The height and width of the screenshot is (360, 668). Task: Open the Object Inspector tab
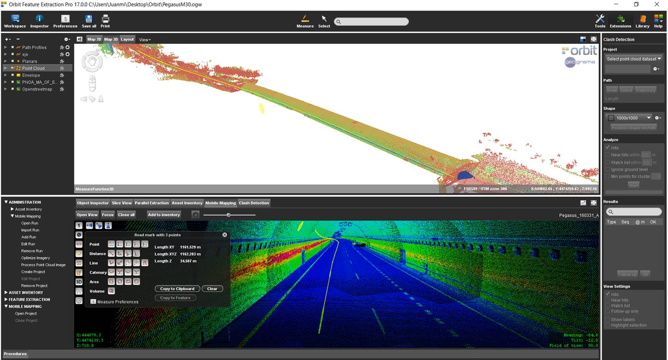pos(93,203)
